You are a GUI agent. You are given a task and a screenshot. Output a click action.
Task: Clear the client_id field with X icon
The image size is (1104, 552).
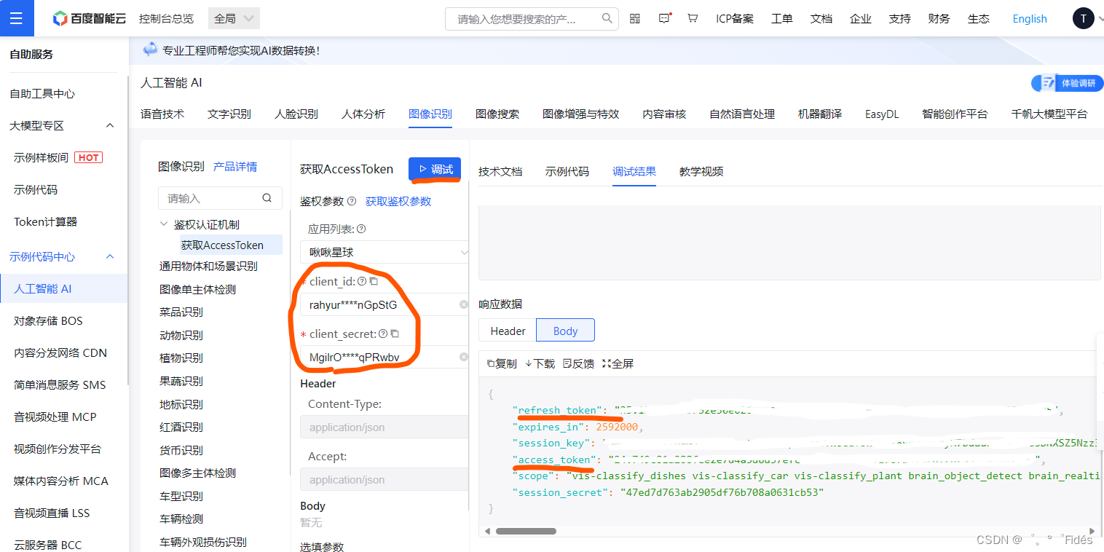pyautogui.click(x=463, y=304)
